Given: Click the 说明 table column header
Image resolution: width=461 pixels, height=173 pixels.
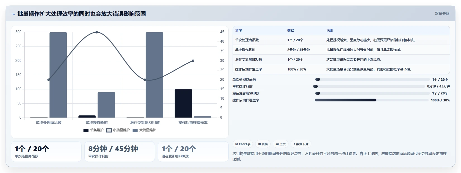Looking at the screenshot, I should coord(330,30).
